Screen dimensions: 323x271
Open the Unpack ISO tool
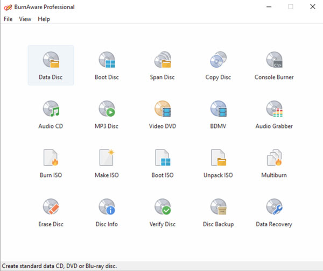pyautogui.click(x=218, y=163)
